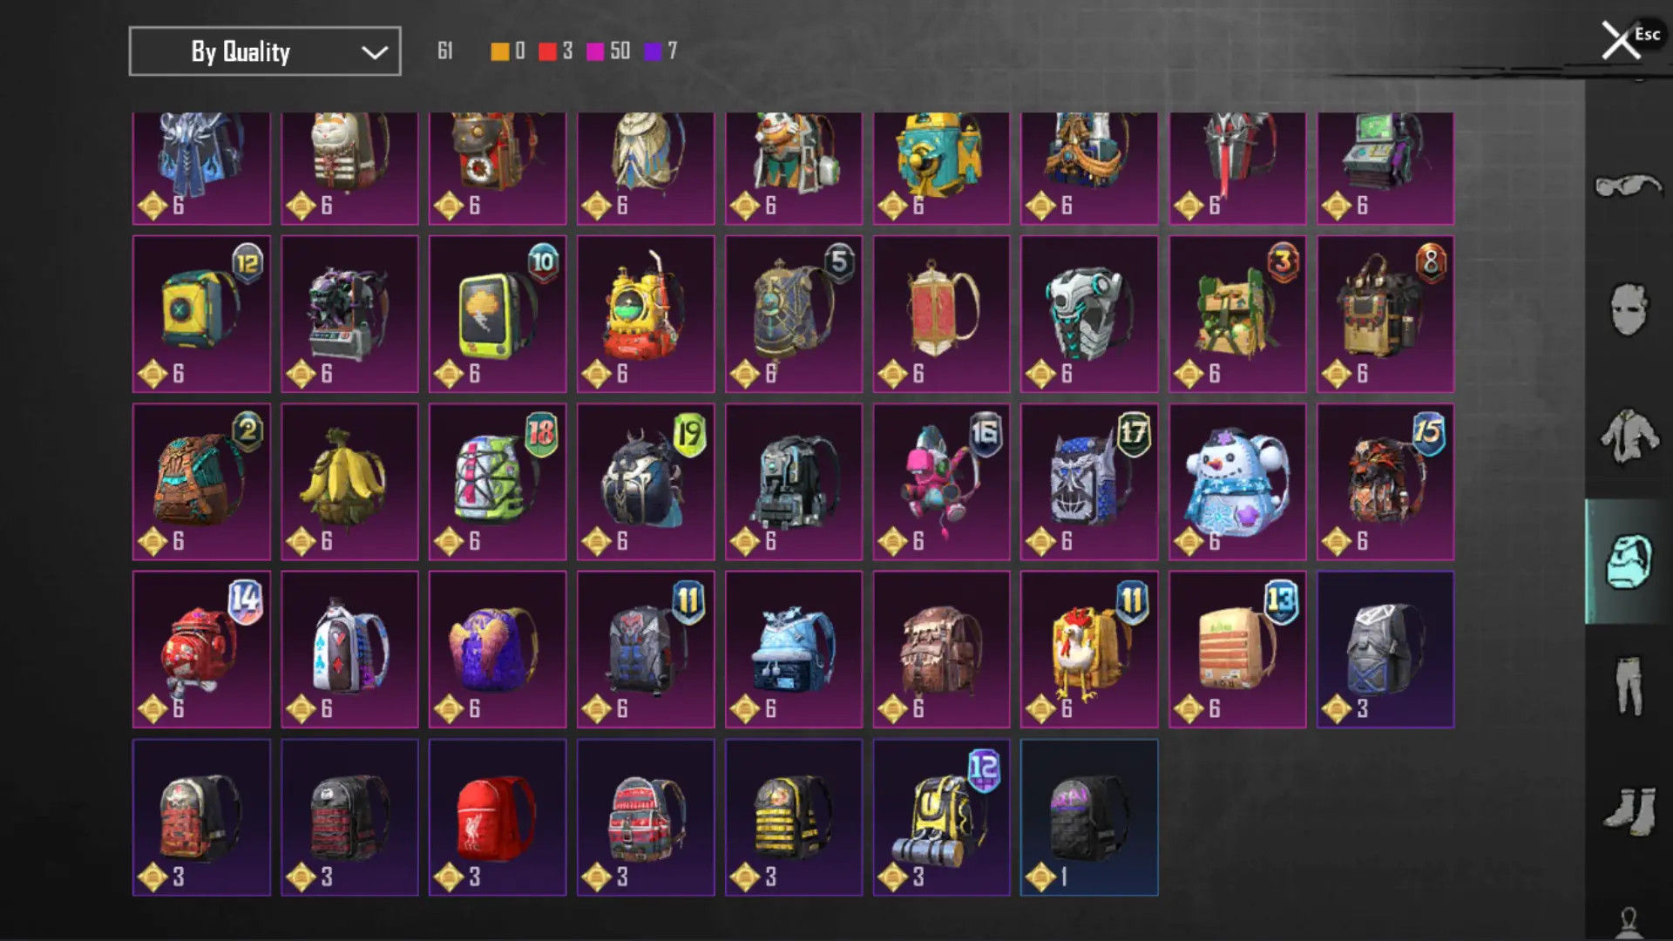Select the pink robot backpack level 16
The width and height of the screenshot is (1673, 941).
[x=941, y=481]
